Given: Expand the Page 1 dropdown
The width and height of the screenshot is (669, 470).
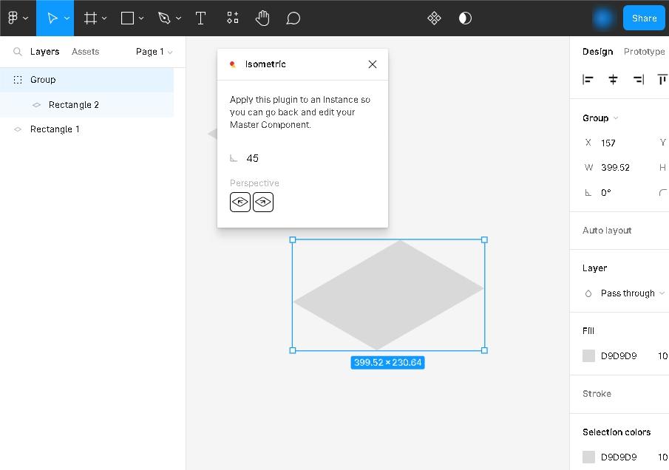Looking at the screenshot, I should pyautogui.click(x=154, y=52).
